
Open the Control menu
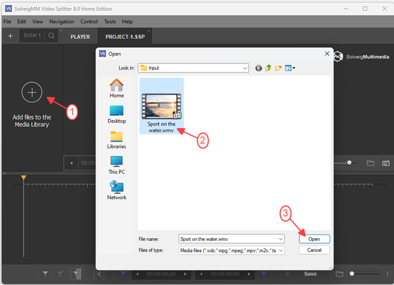click(89, 22)
